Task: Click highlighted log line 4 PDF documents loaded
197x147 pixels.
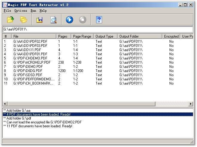Action: tap(98, 114)
